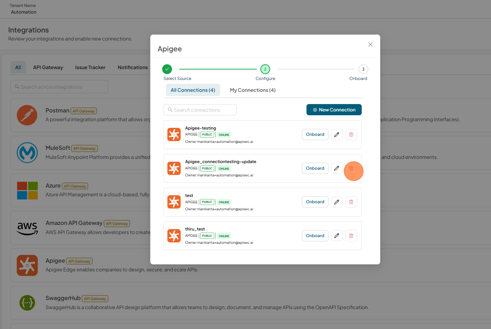Click the Apigee logo of thiru_test connection
This screenshot has width=491, height=329.
pos(174,236)
